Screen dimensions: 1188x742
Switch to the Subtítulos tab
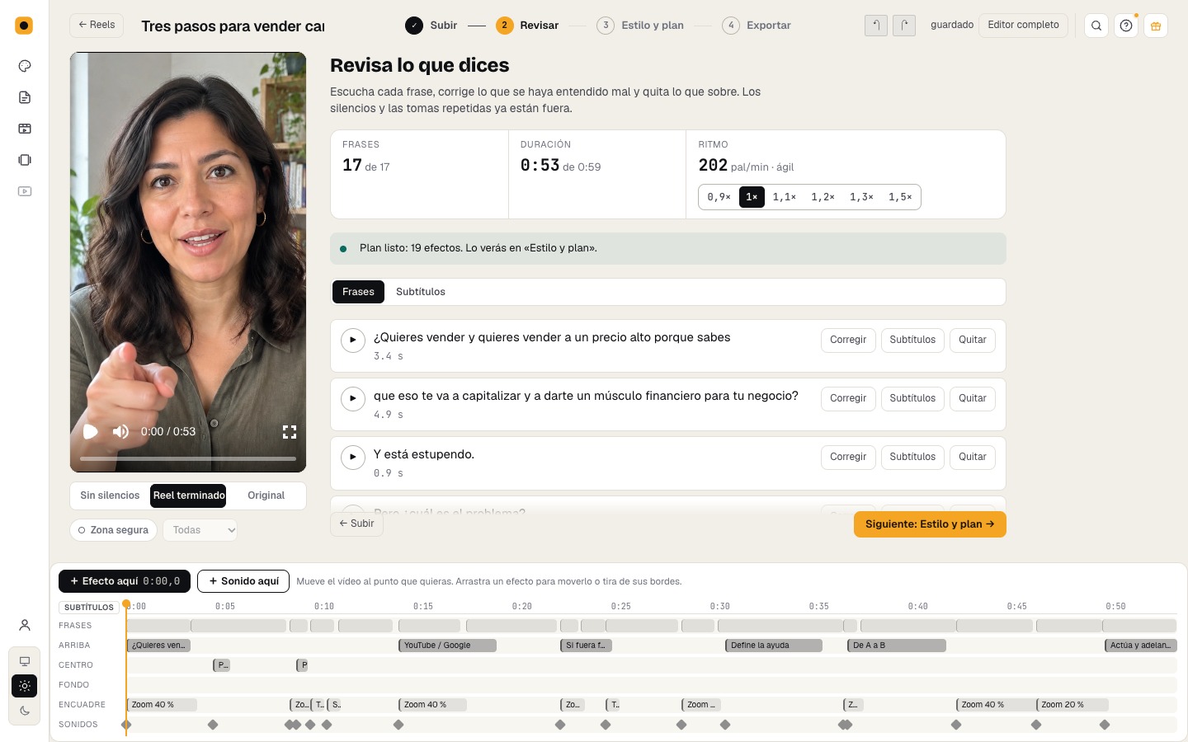(421, 292)
